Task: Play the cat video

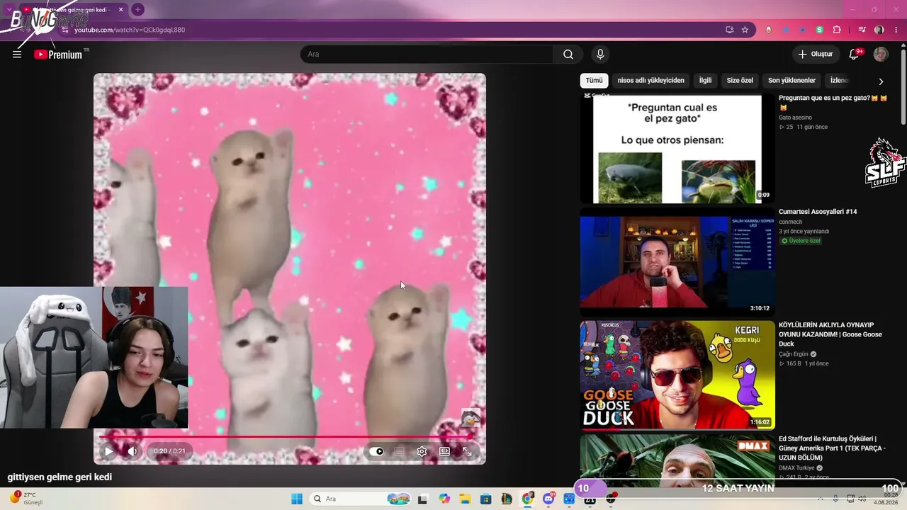Action: [x=108, y=451]
